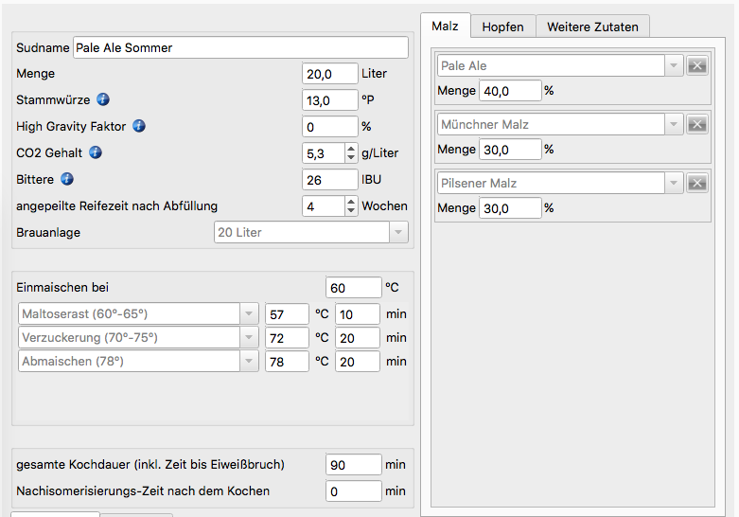
Task: Expand the Maltoserast rest type dropdown
Action: pos(249,313)
